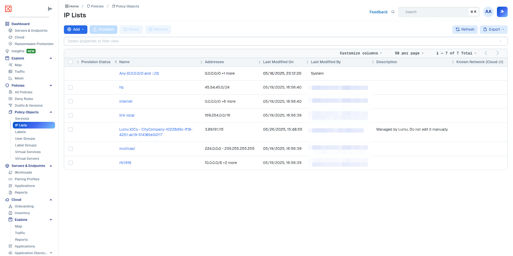Open the Customize columns selector
Image resolution: width=513 pixels, height=256 pixels.
point(361,53)
